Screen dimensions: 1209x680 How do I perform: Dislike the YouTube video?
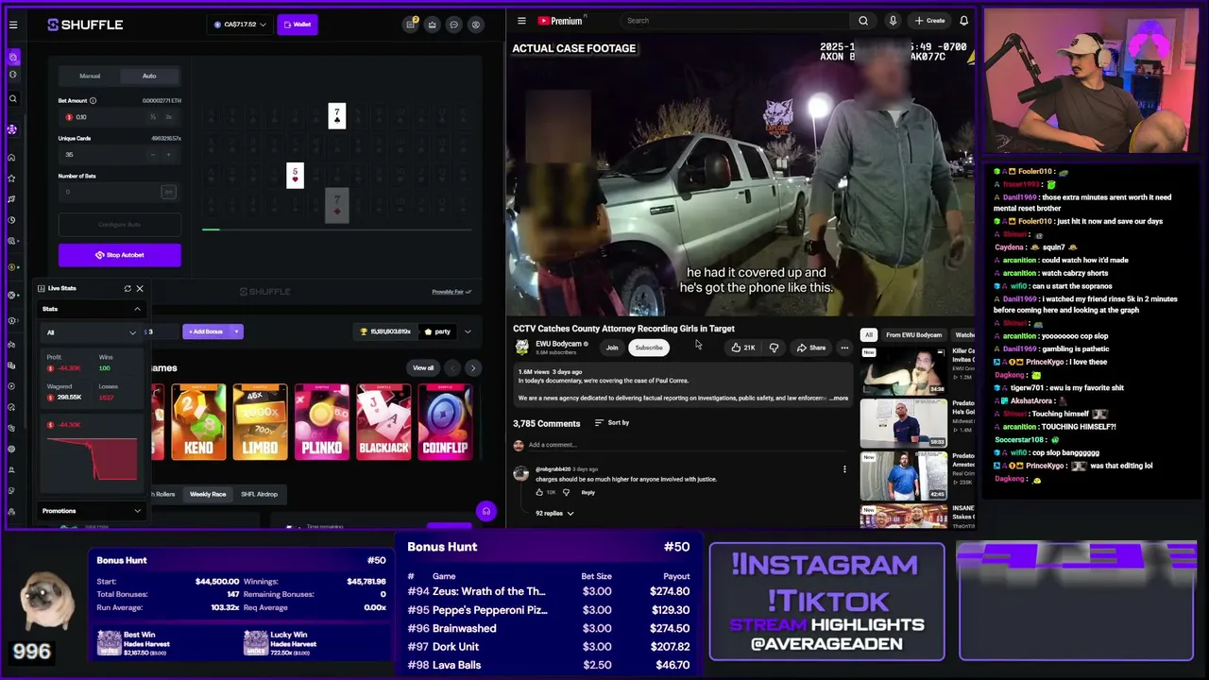click(x=774, y=348)
